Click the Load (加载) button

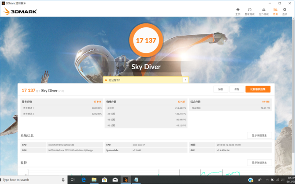click(x=221, y=89)
